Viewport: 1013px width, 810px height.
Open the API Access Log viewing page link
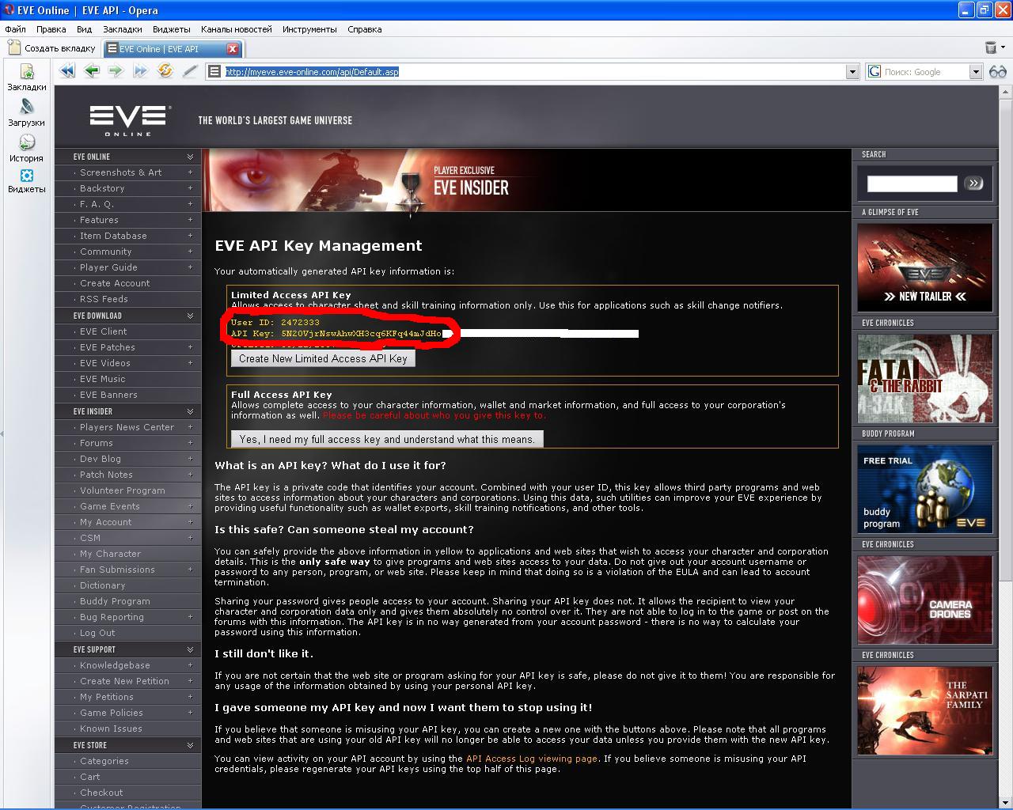[x=531, y=759]
